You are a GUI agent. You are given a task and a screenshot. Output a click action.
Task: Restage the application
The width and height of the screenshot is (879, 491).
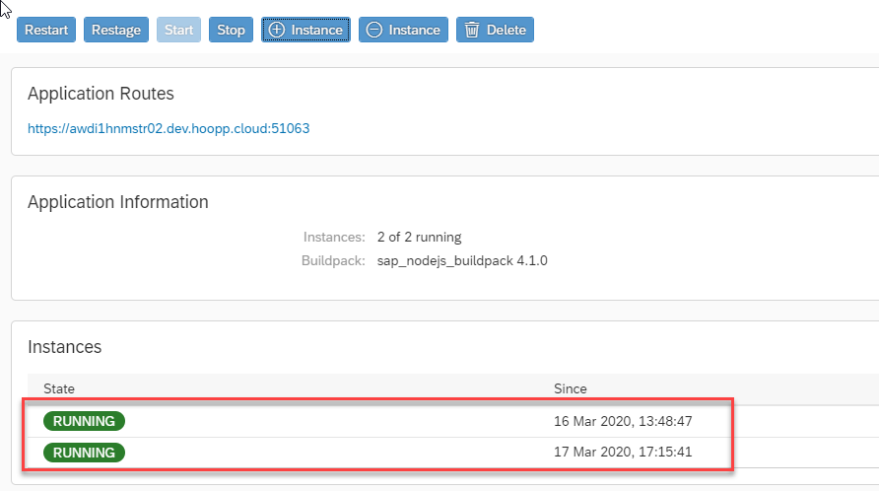tap(116, 30)
